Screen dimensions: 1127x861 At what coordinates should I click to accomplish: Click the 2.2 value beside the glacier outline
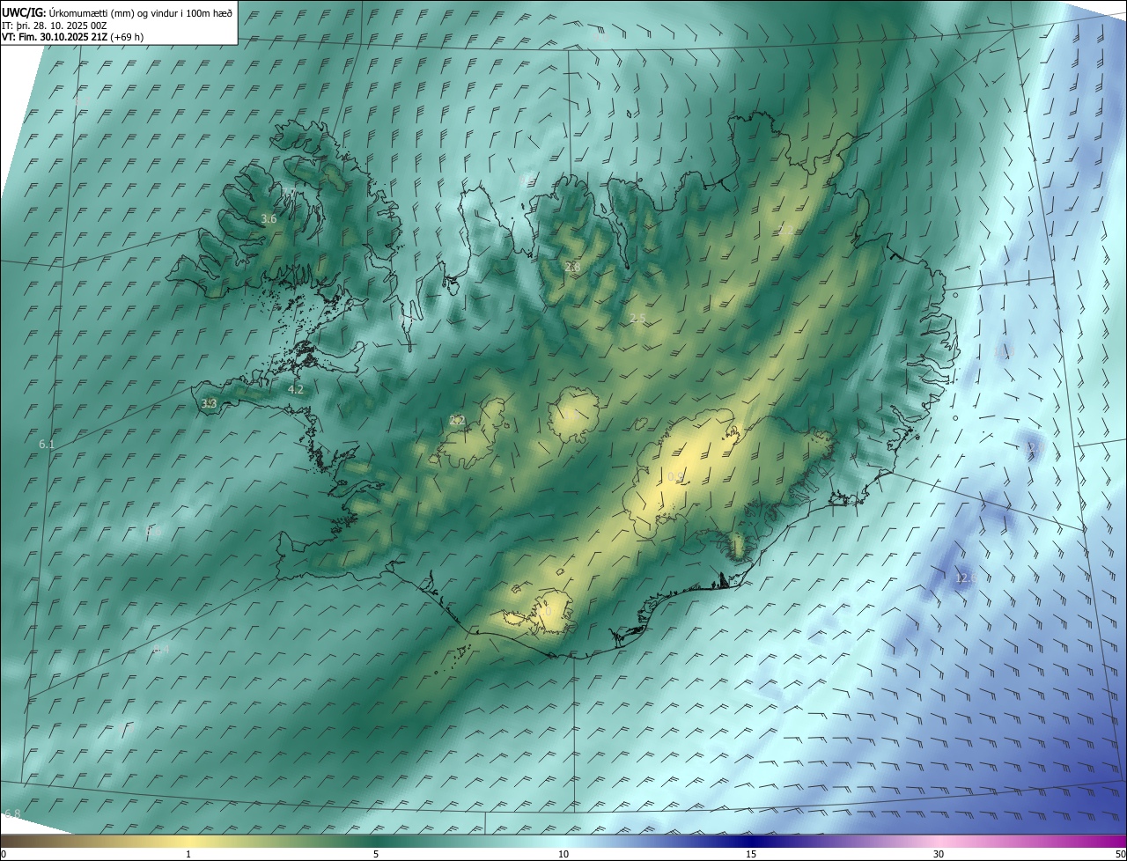pyautogui.click(x=457, y=420)
